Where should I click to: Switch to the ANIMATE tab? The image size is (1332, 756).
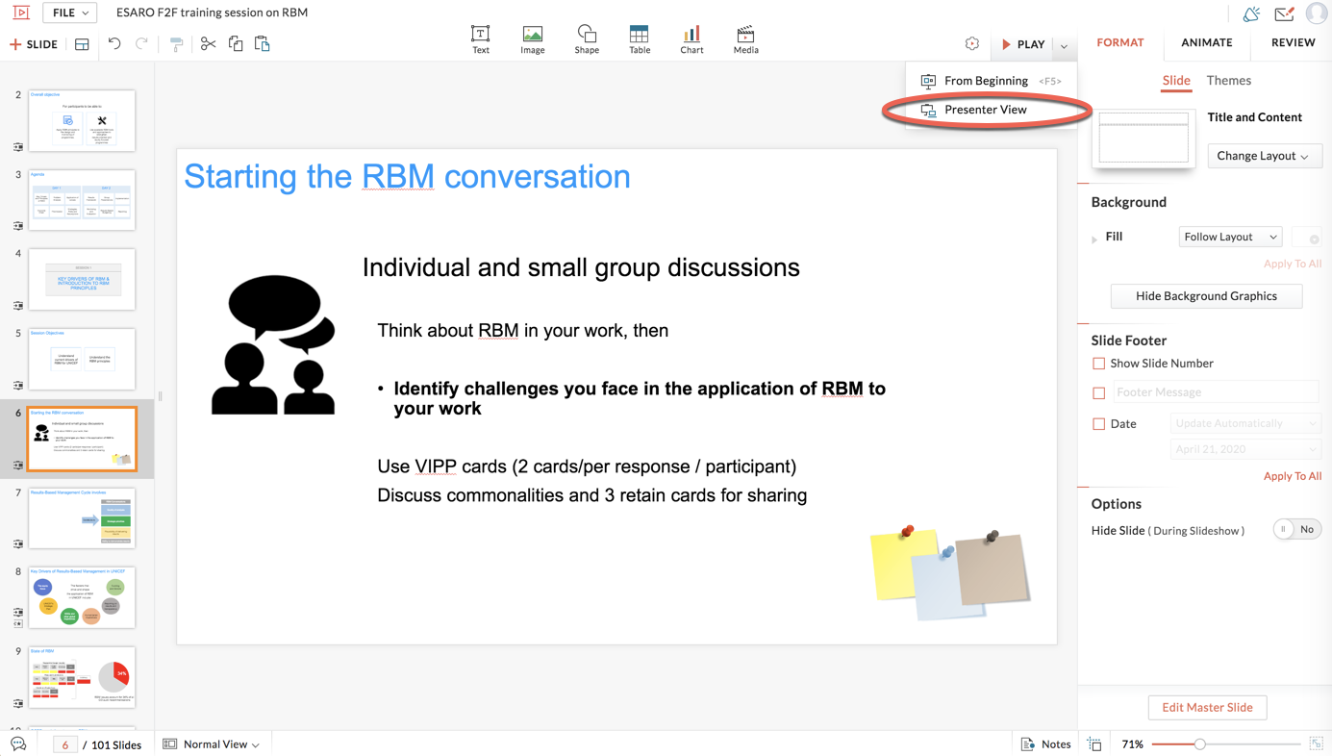pos(1206,42)
